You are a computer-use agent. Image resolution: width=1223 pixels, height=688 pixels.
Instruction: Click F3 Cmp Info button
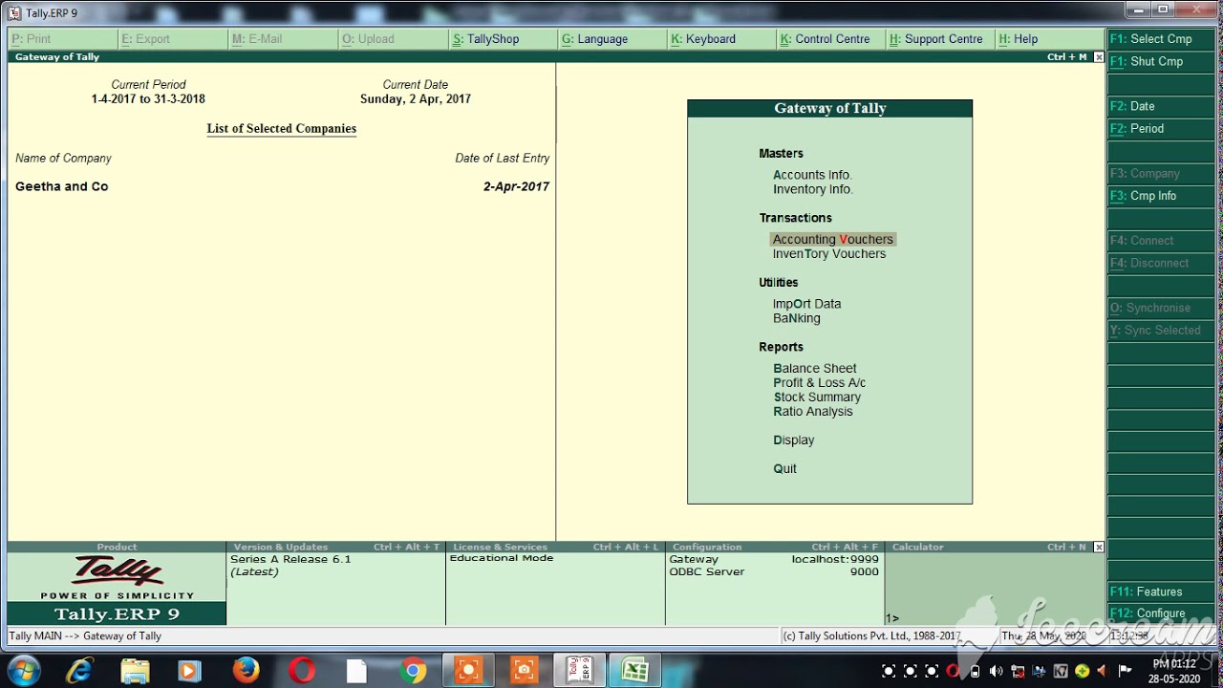(1161, 195)
